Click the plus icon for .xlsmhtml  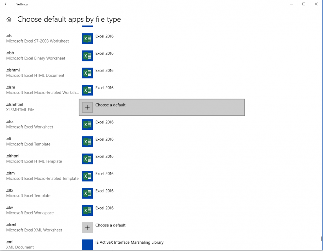click(87, 107)
